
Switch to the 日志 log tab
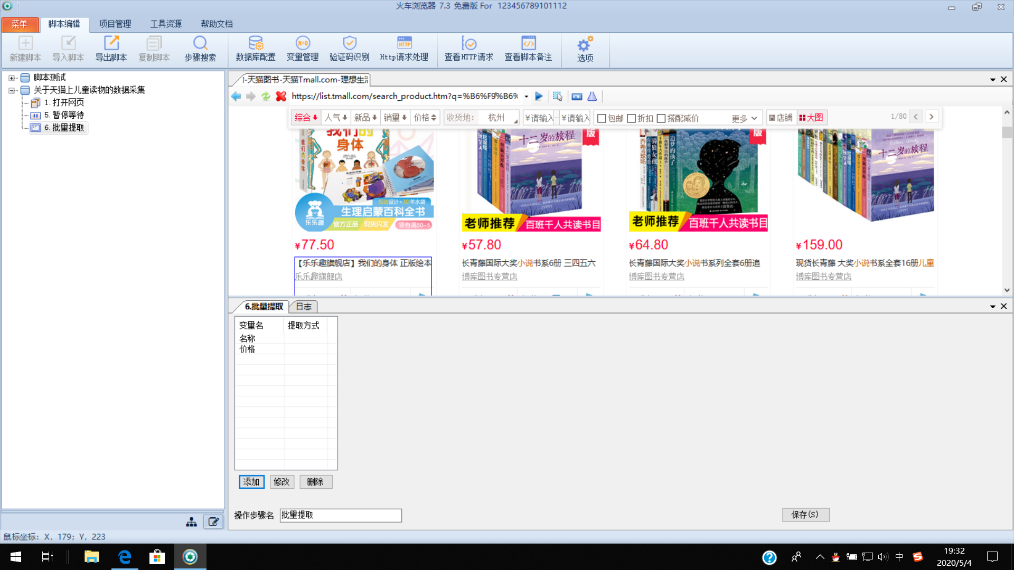point(303,307)
